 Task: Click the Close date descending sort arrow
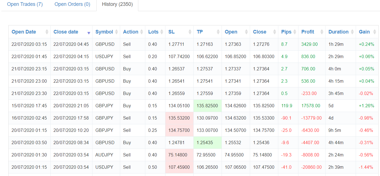pos(89,32)
